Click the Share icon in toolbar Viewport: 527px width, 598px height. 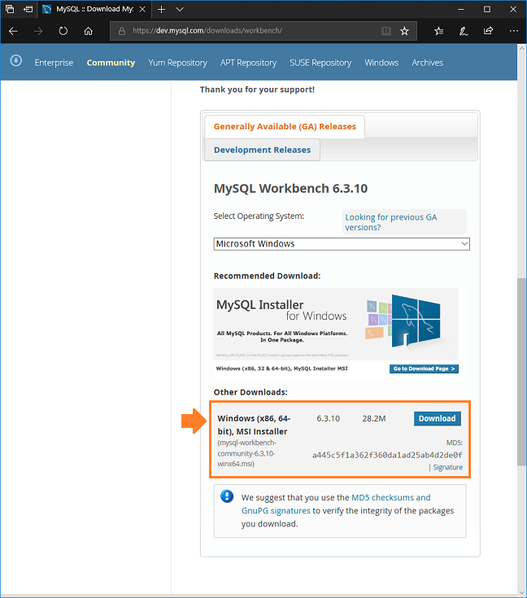pyautogui.click(x=488, y=31)
